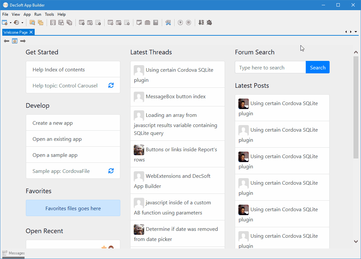Open the Help menu
The height and width of the screenshot is (259, 361).
click(x=61, y=14)
